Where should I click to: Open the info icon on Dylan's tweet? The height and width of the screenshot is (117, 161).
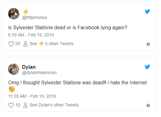tap(148, 105)
